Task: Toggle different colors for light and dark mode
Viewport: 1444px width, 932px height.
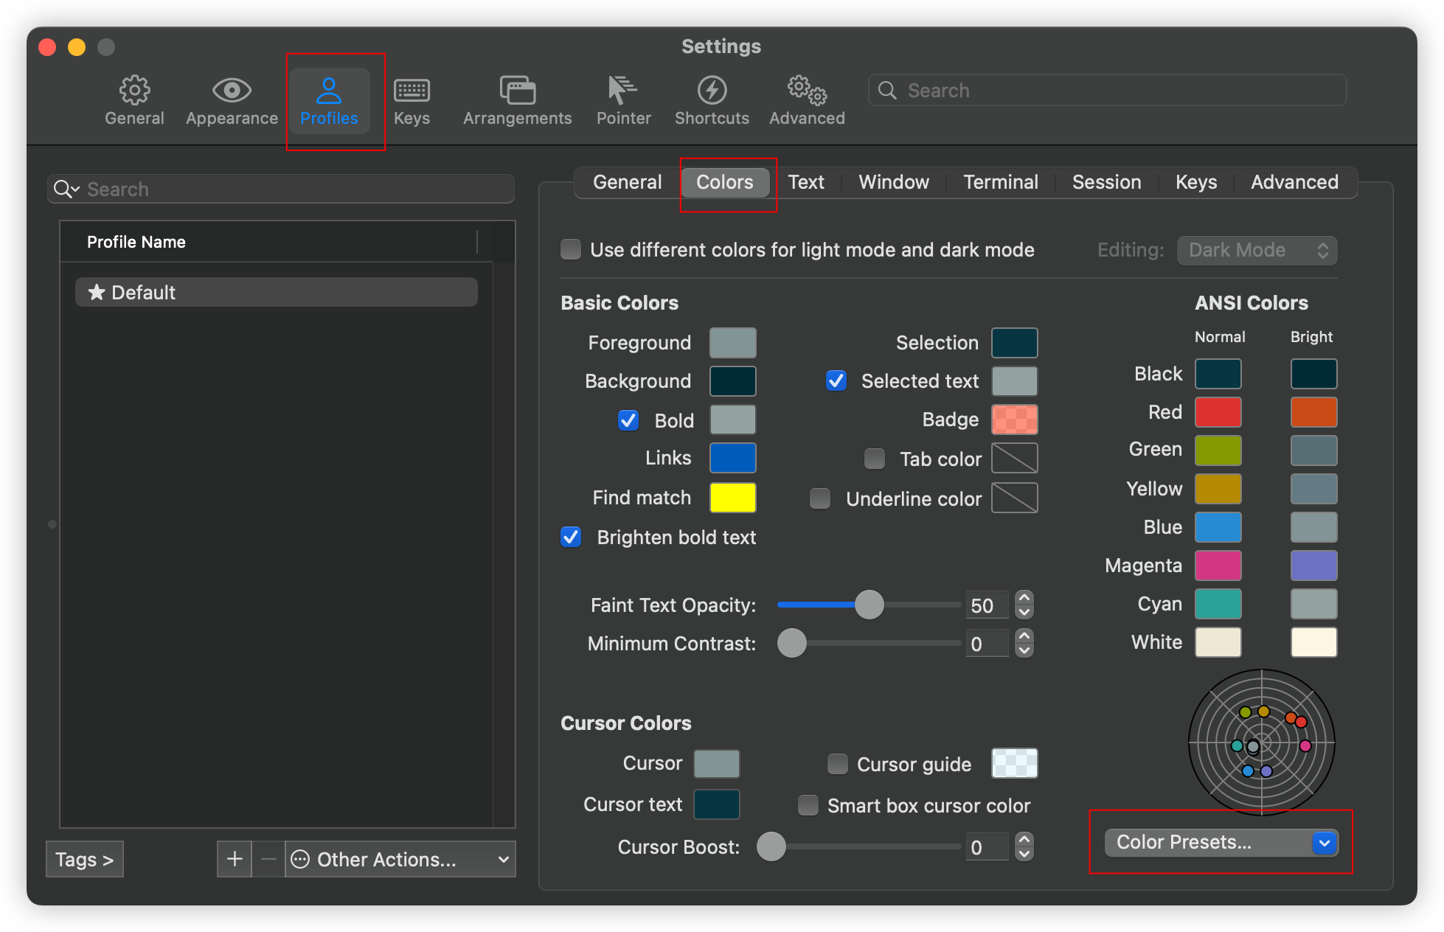Action: click(x=571, y=250)
